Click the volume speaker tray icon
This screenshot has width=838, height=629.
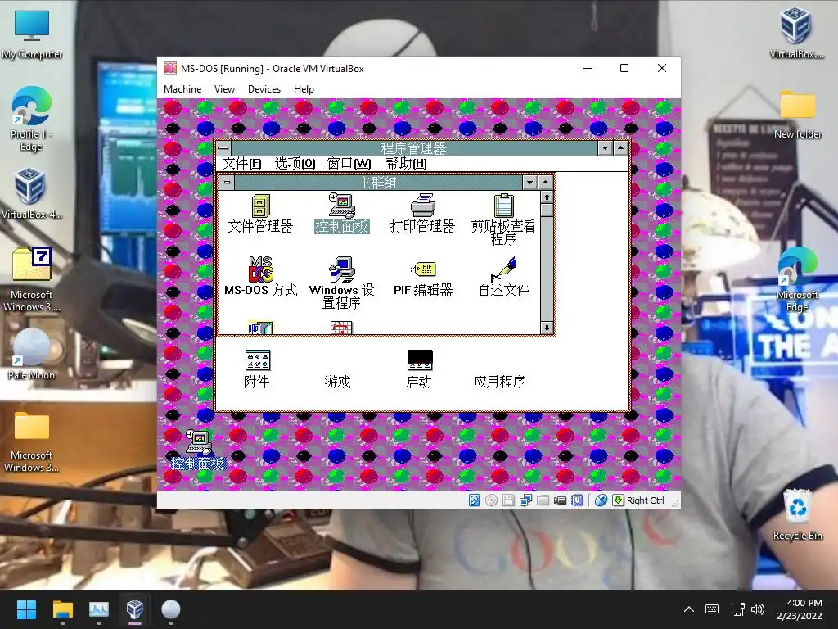[757, 609]
